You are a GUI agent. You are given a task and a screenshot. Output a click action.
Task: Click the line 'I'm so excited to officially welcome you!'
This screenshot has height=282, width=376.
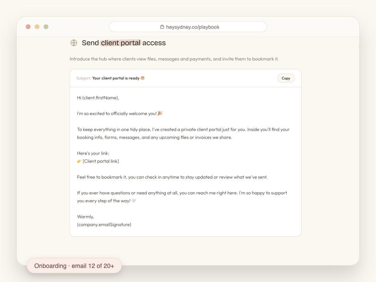[x=117, y=113]
